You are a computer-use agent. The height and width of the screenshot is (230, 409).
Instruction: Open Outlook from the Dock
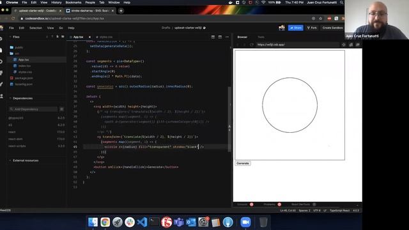191,222
